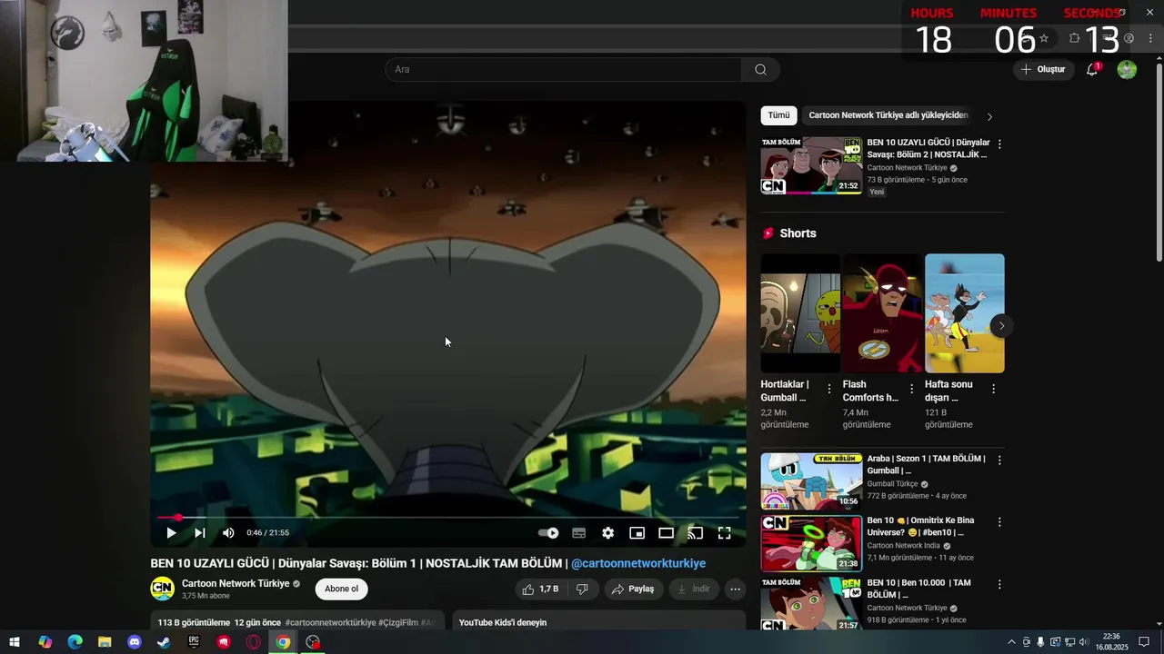Switch to Chrome in the taskbar
The width and height of the screenshot is (1164, 654).
click(x=283, y=642)
